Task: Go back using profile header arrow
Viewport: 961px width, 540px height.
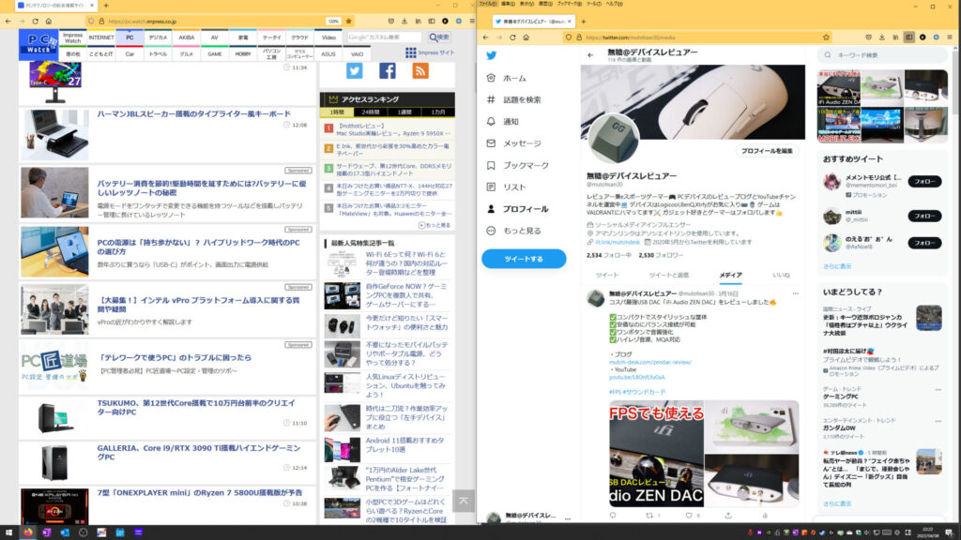Action: coord(590,55)
